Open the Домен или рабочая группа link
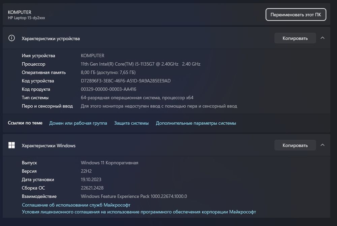The width and height of the screenshot is (337, 226). coord(78,123)
